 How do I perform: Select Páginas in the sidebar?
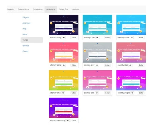point(26,17)
